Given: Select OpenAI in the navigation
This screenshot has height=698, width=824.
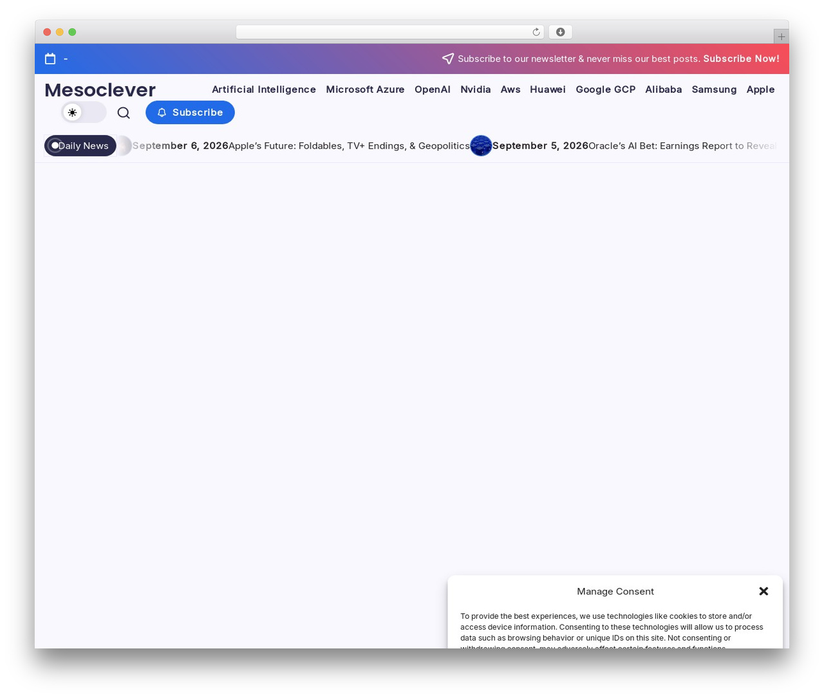Looking at the screenshot, I should (433, 90).
